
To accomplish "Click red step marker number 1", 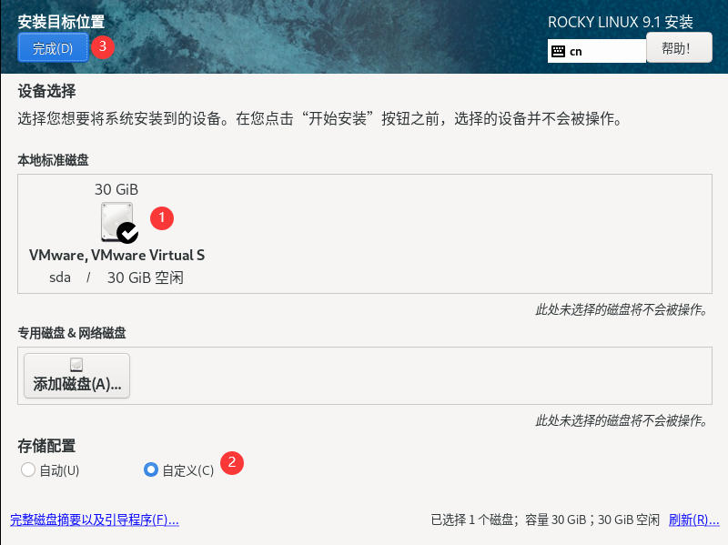I will (162, 218).
